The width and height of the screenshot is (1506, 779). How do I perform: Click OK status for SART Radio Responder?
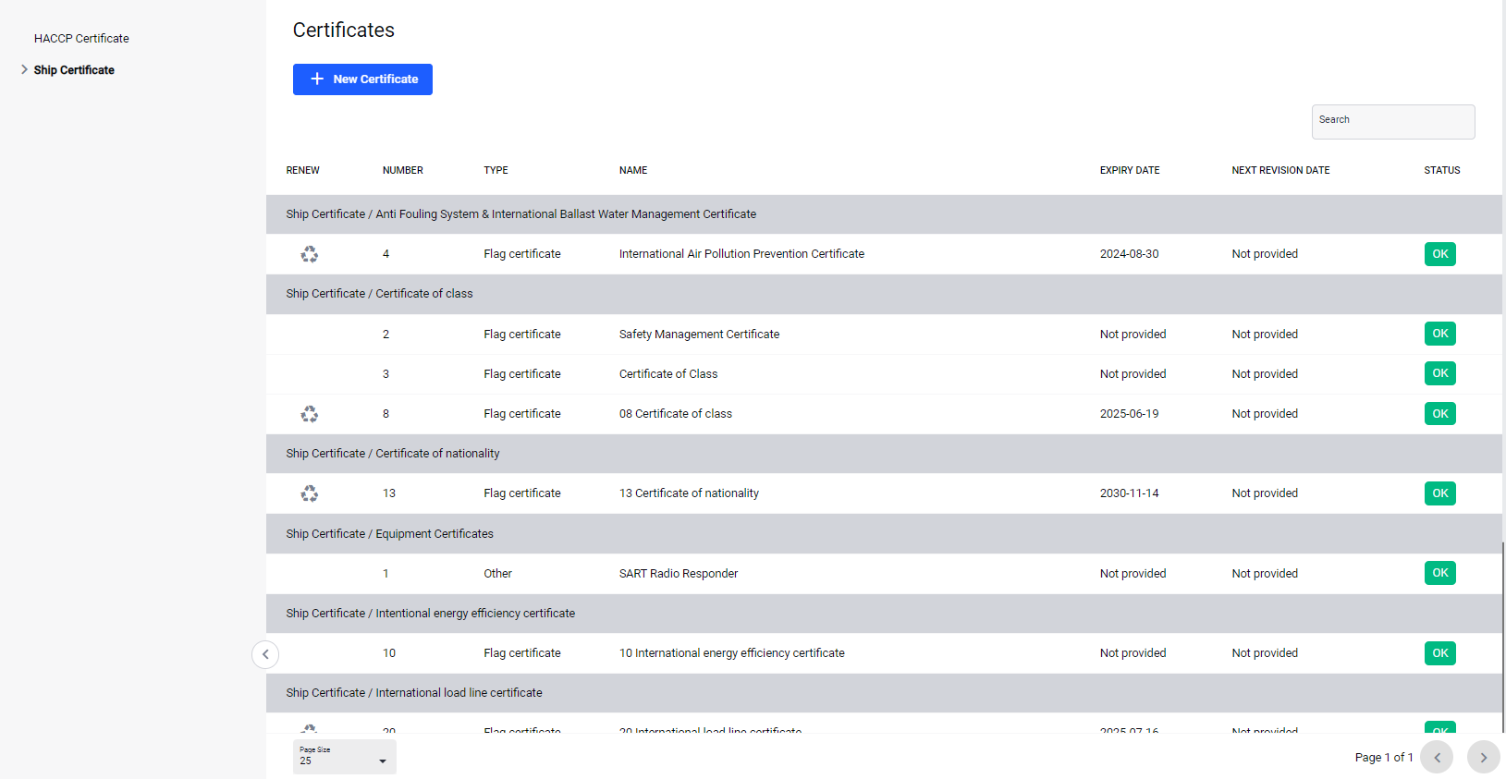1439,573
